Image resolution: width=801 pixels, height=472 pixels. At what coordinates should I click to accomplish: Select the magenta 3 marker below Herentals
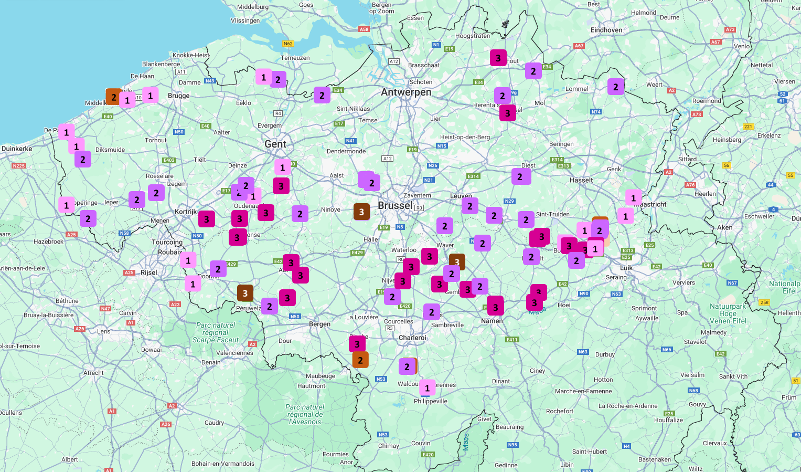click(x=507, y=113)
